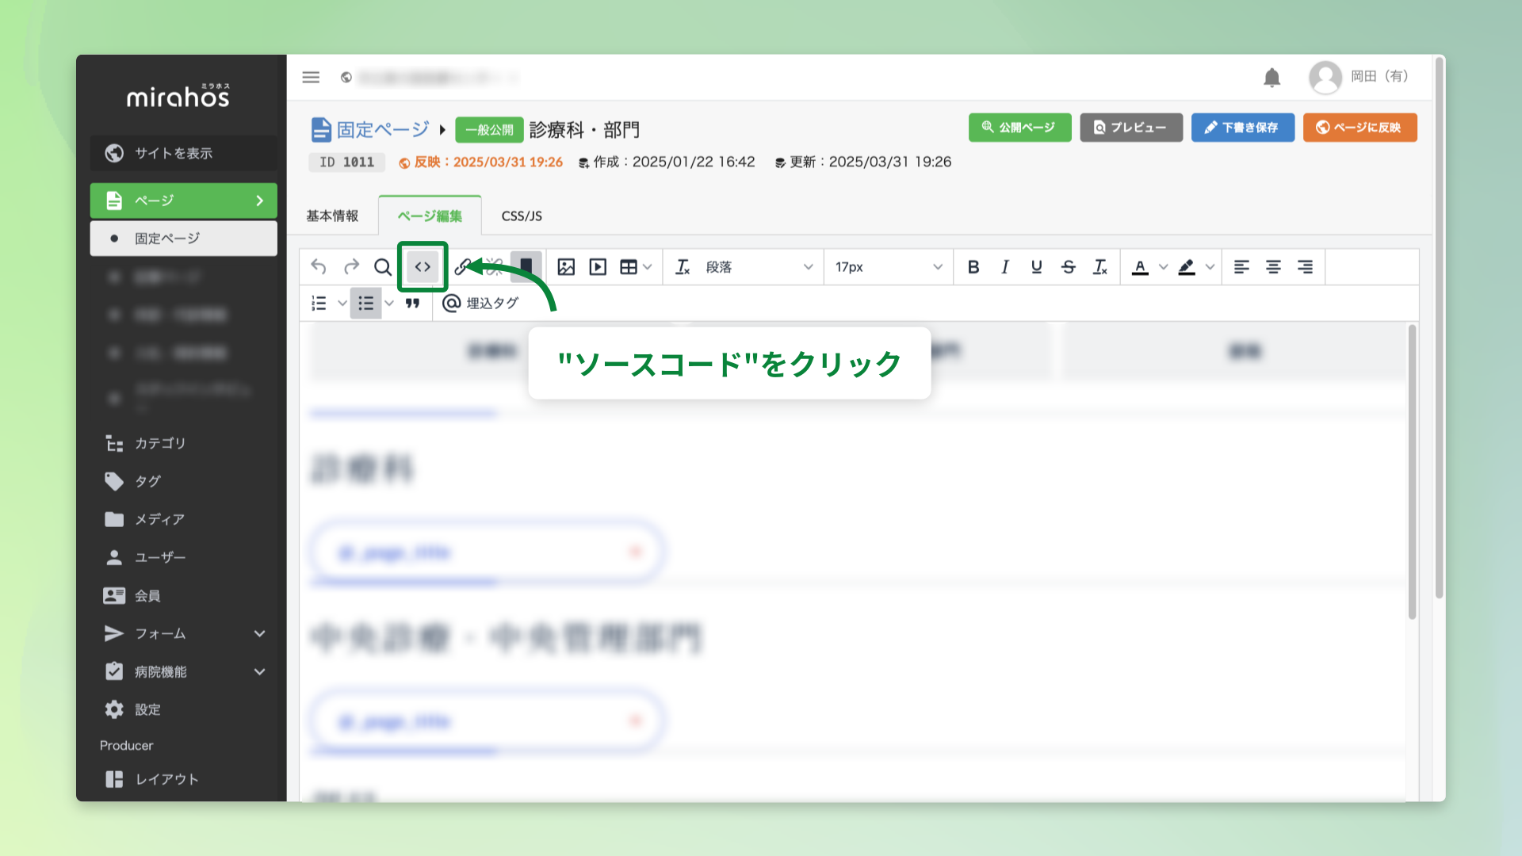
Task: Open the 段落 paragraph format dropdown
Action: tap(758, 267)
